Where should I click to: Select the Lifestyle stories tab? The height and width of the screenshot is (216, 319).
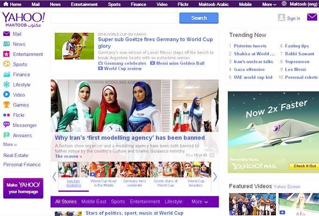(x=173, y=201)
